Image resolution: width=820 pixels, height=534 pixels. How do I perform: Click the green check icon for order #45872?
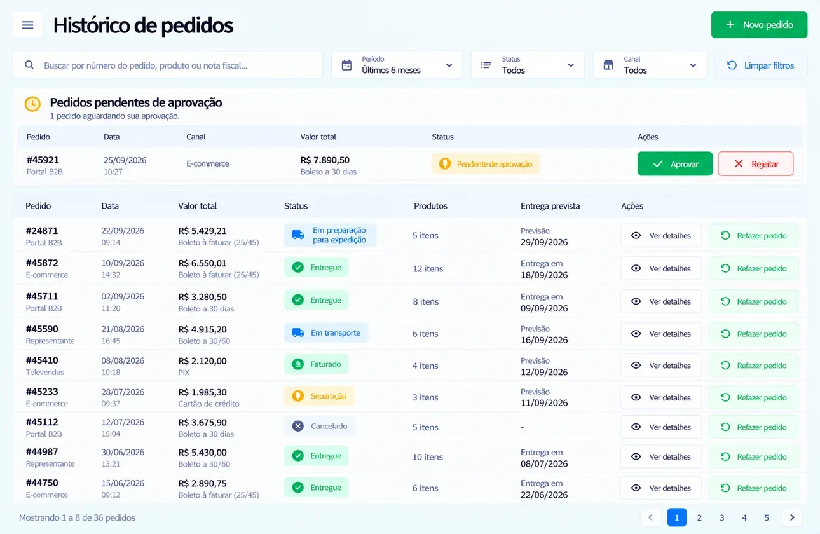pos(297,268)
